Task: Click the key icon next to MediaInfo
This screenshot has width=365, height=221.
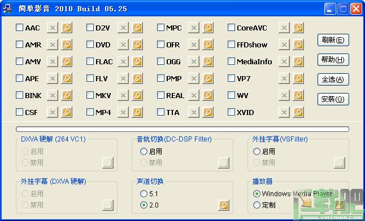Action: (x=298, y=61)
